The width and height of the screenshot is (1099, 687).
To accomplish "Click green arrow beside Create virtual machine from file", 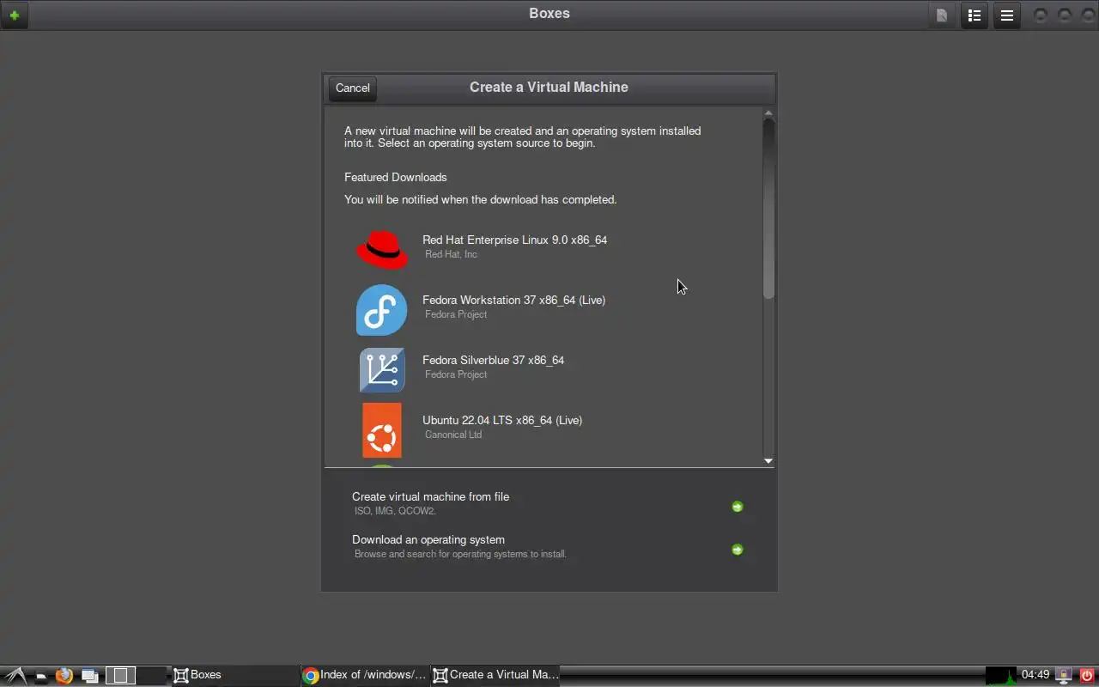I will [737, 507].
